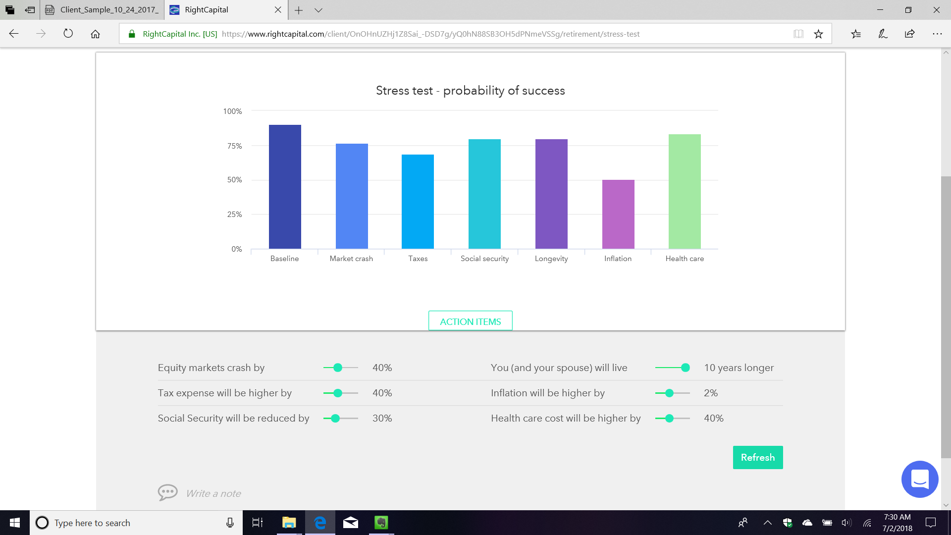Open Favorites hub icon
The height and width of the screenshot is (535, 951).
856,34
